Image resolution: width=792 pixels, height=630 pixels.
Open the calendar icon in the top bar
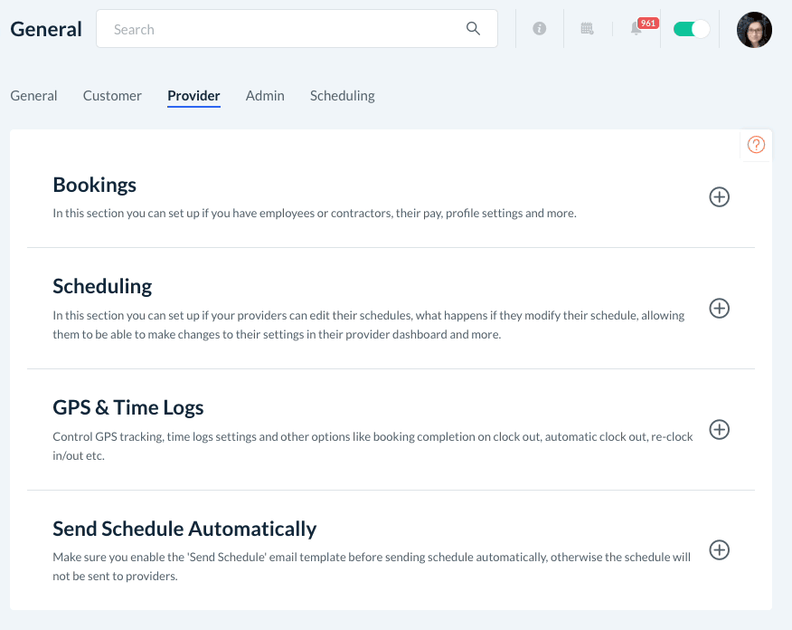[x=587, y=29]
